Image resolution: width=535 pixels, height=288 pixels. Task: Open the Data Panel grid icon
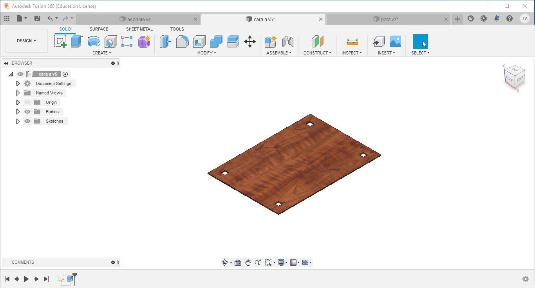(7, 18)
